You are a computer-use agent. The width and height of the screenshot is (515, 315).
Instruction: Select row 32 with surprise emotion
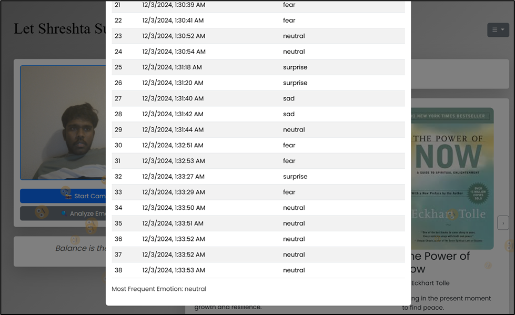258,177
